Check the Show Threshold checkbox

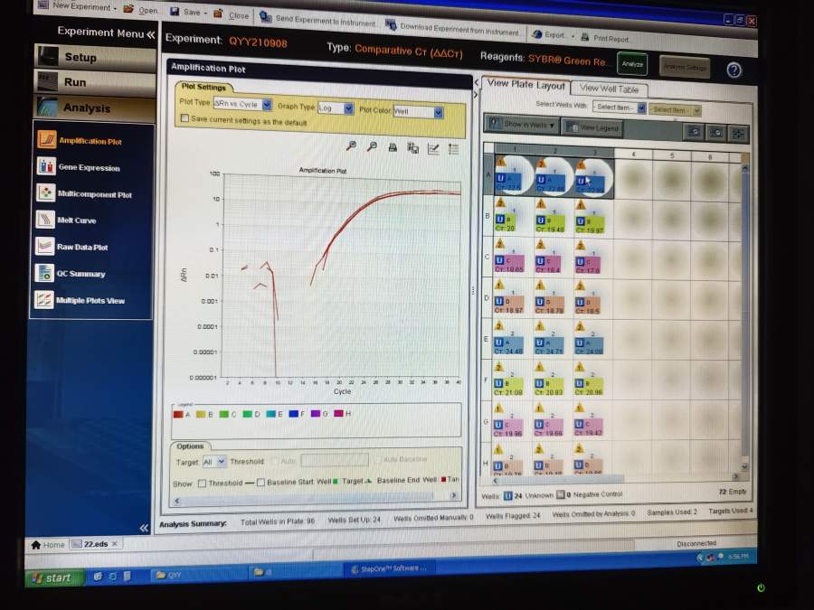(203, 483)
